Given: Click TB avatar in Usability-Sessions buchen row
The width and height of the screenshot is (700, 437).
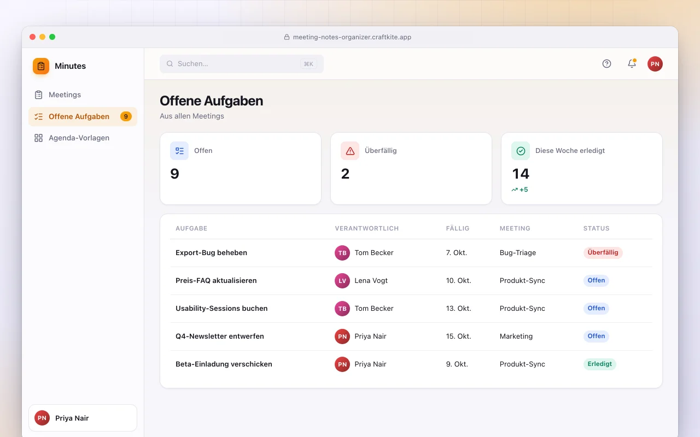Looking at the screenshot, I should click(342, 309).
